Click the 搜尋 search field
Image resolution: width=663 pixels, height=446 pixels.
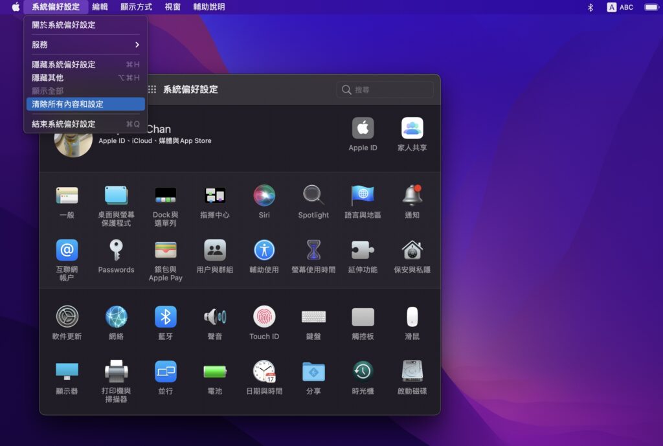pos(385,89)
